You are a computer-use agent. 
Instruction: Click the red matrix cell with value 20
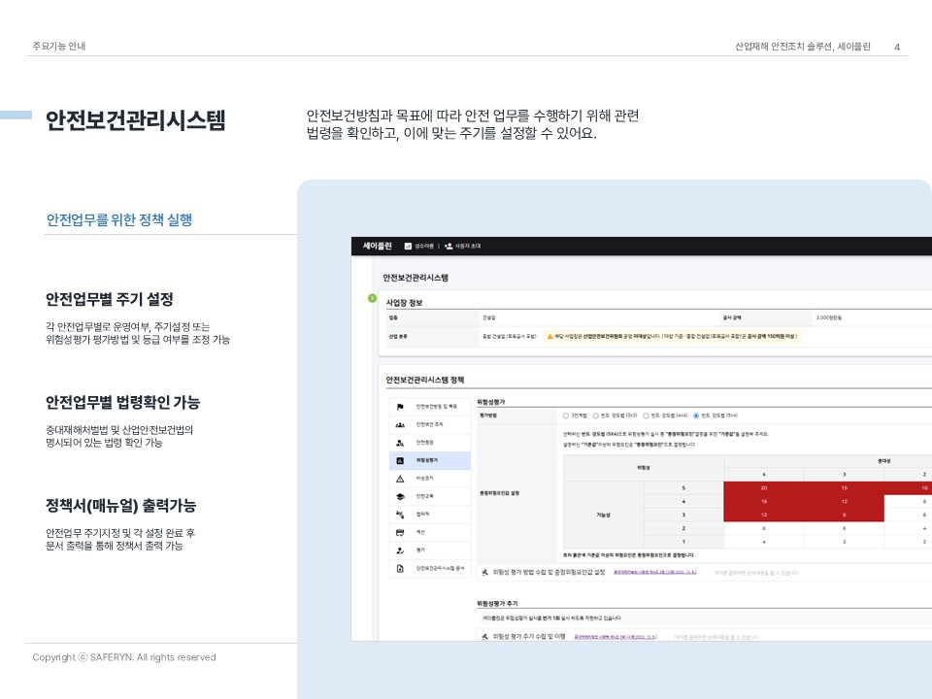click(764, 487)
